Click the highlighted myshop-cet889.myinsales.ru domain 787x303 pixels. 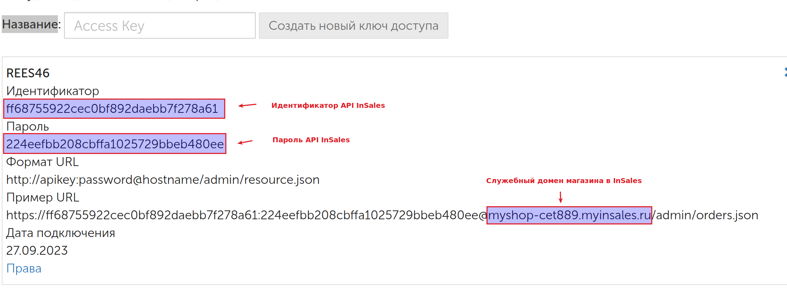569,215
